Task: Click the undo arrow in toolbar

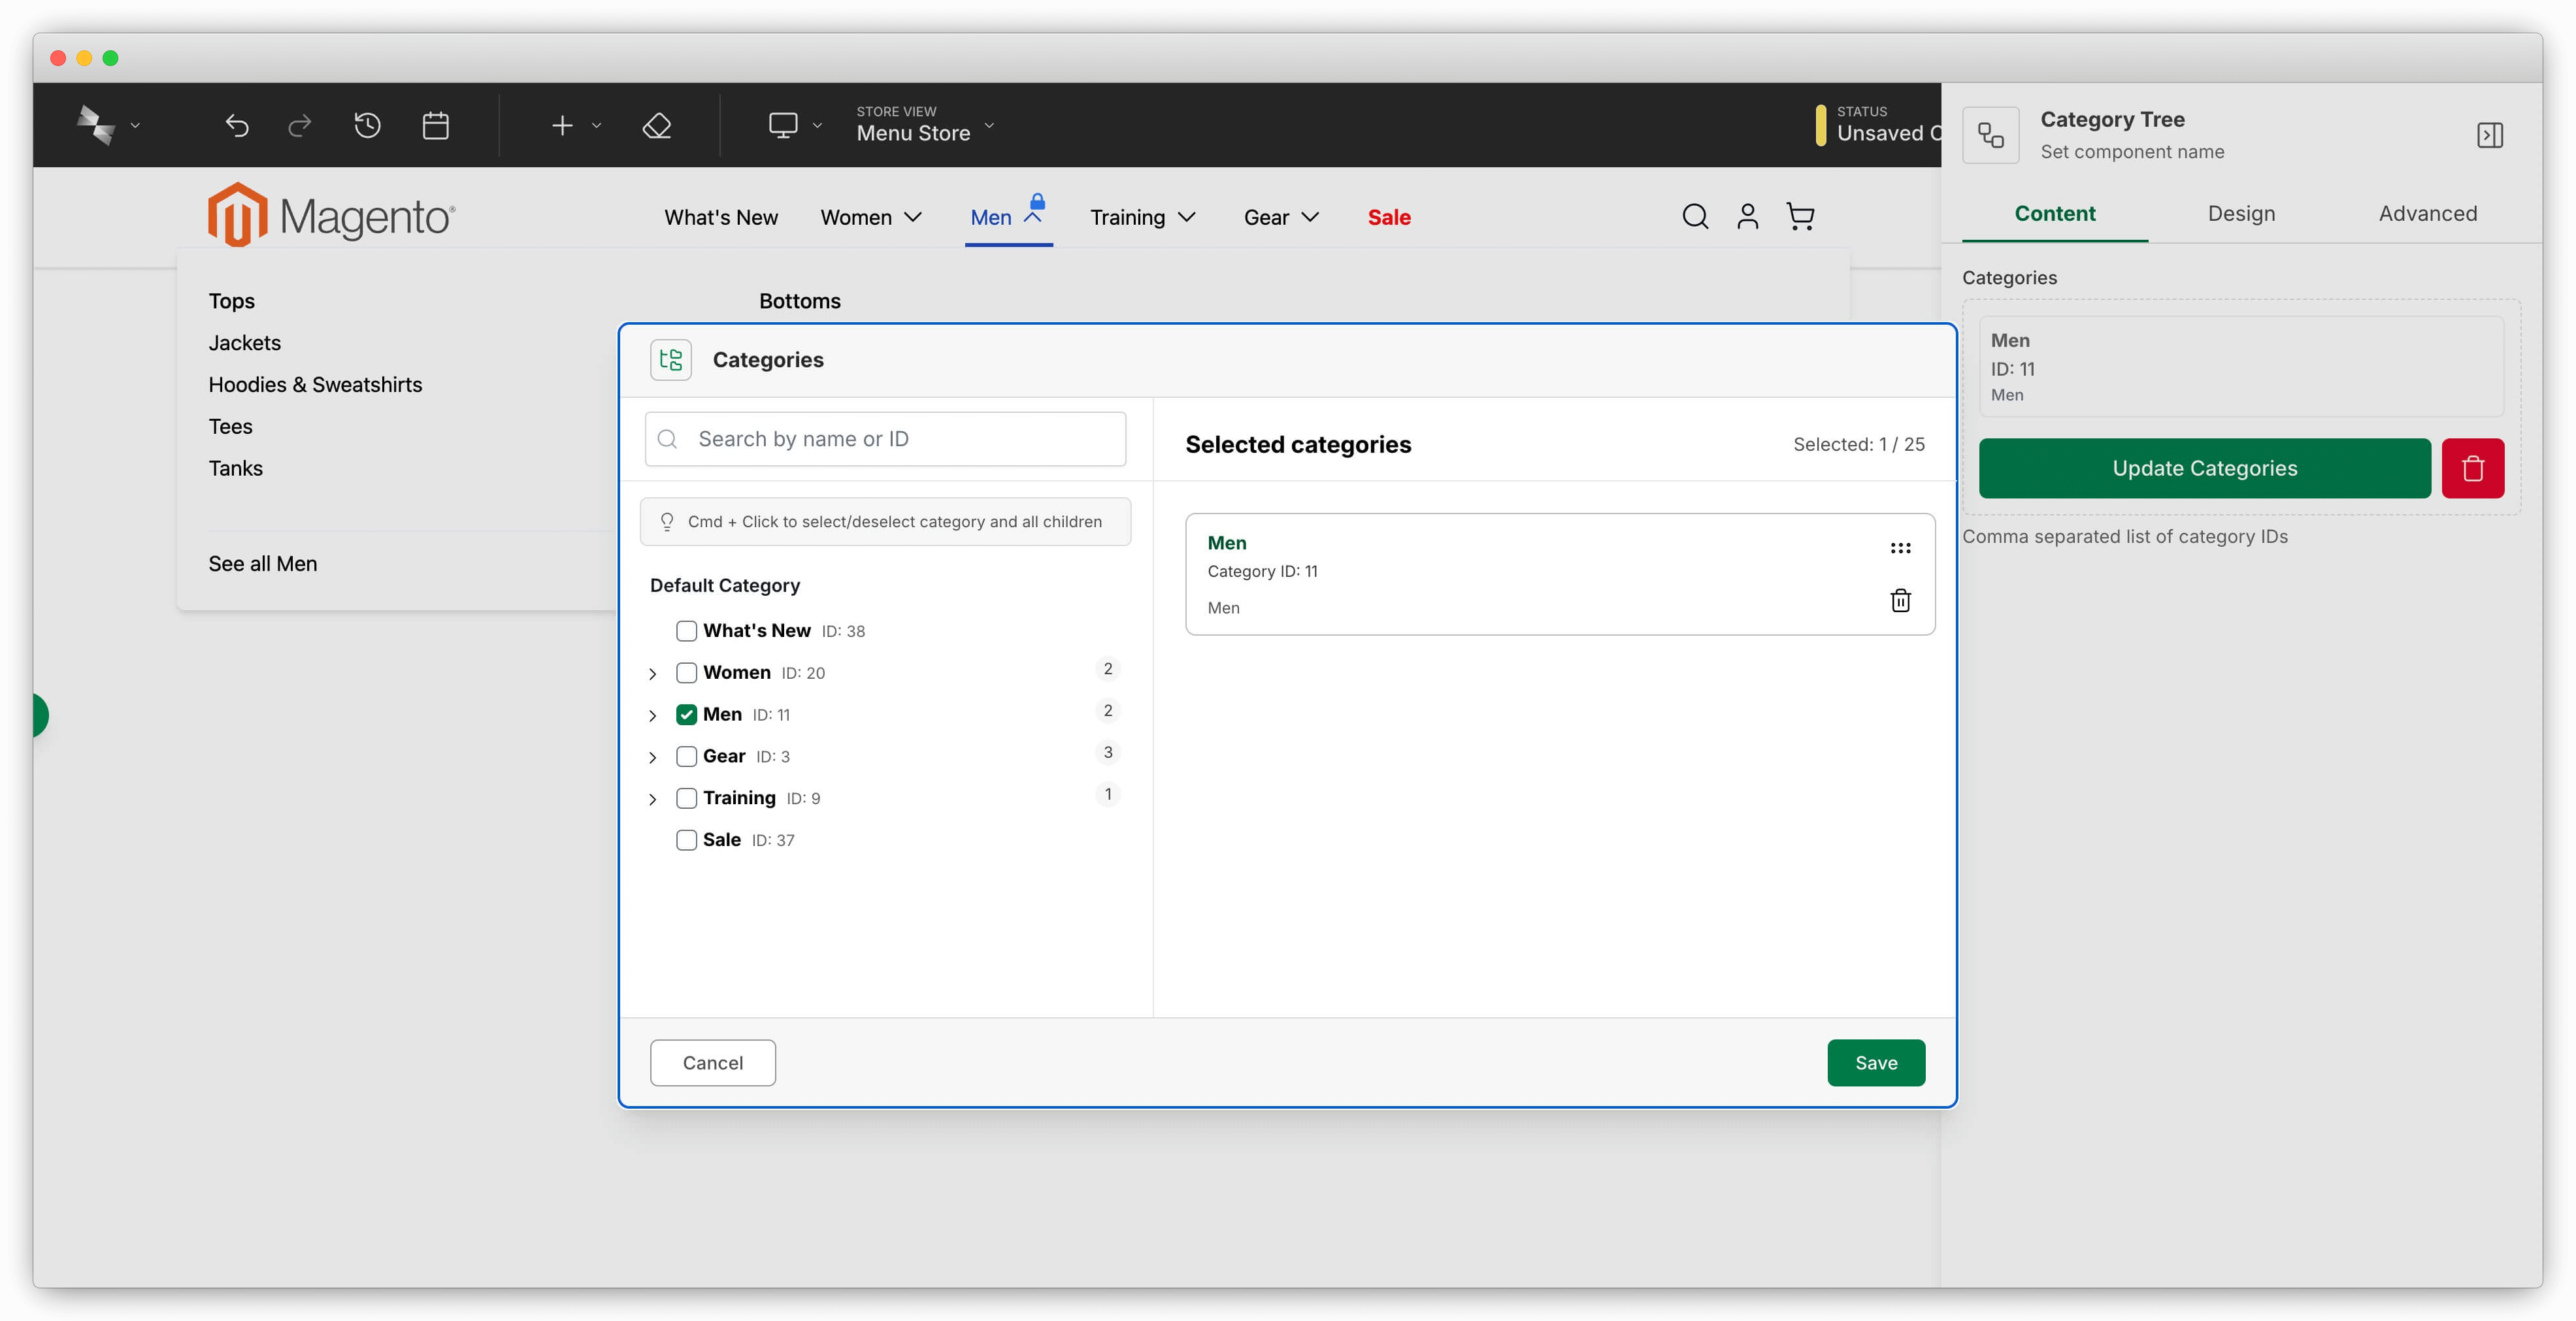Action: [x=237, y=125]
